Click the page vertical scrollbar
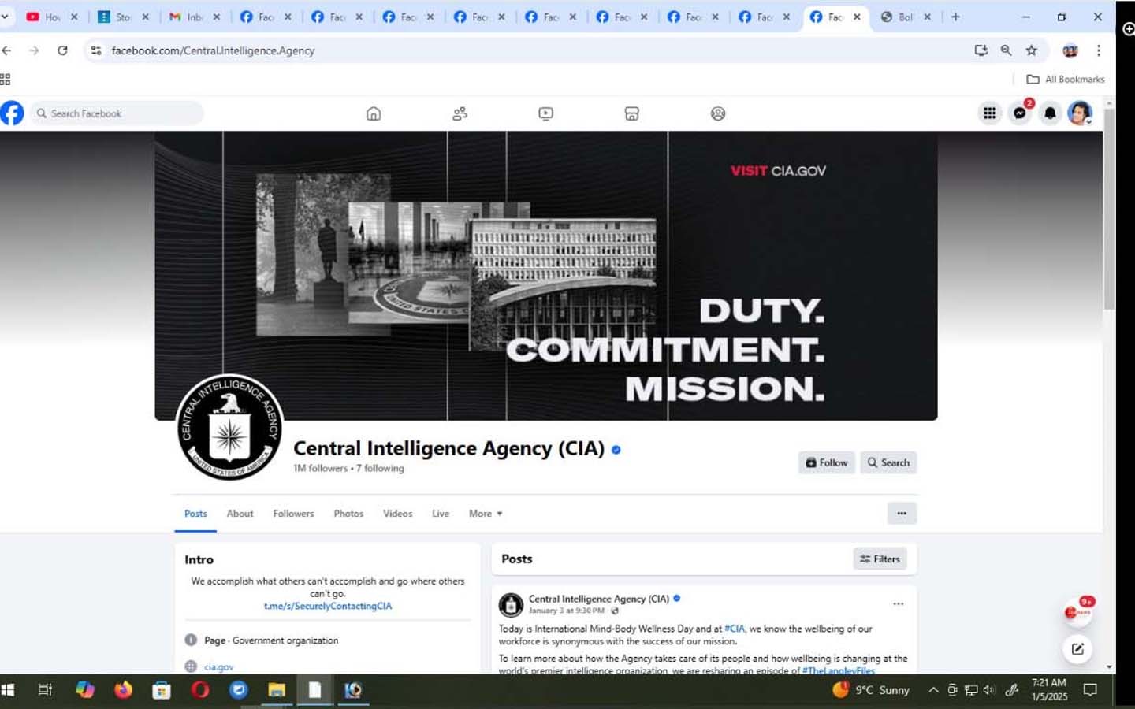The image size is (1135, 709). (1109, 210)
